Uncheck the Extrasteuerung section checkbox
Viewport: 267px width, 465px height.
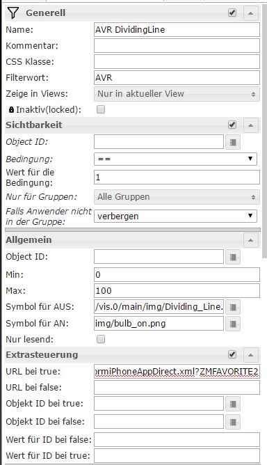[232, 354]
